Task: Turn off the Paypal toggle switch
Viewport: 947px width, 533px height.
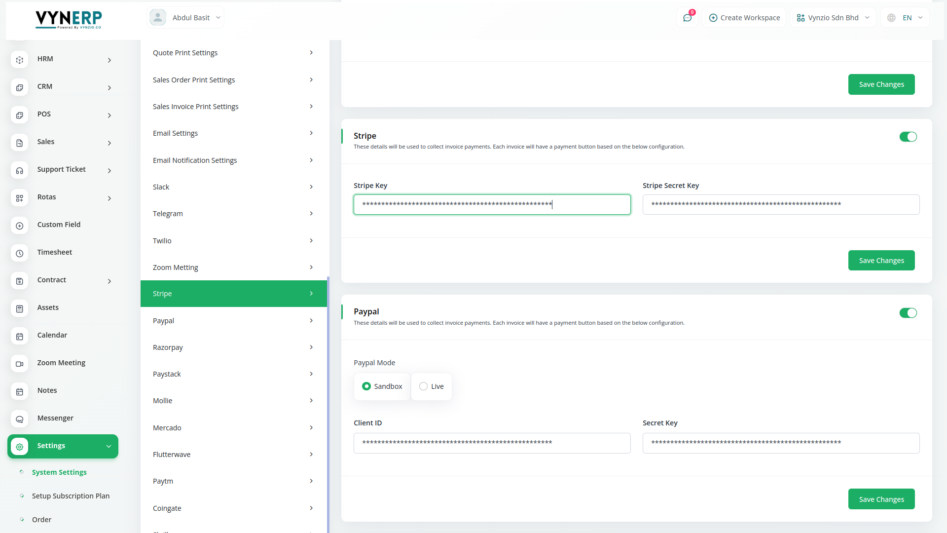Action: pos(908,313)
